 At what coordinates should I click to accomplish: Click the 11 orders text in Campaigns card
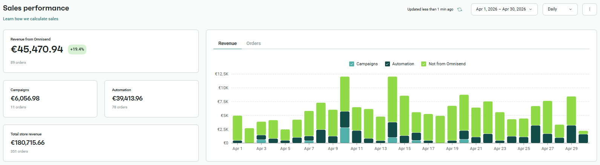[18, 107]
